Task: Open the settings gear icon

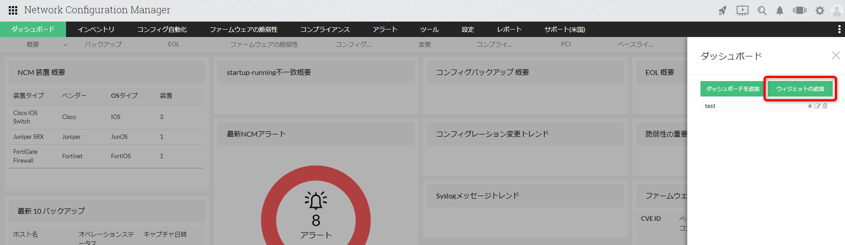Action: pos(819,11)
